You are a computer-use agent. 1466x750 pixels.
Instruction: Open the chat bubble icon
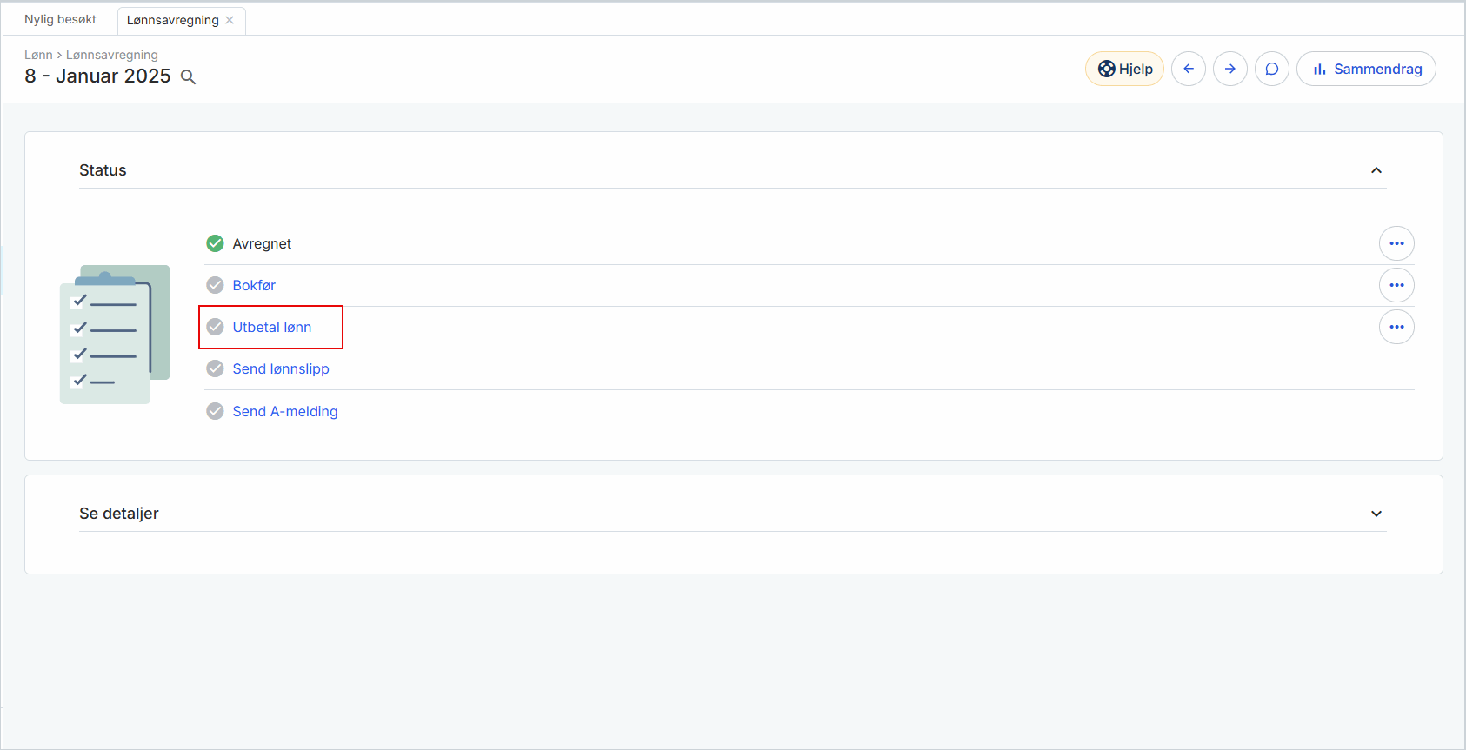tap(1272, 69)
